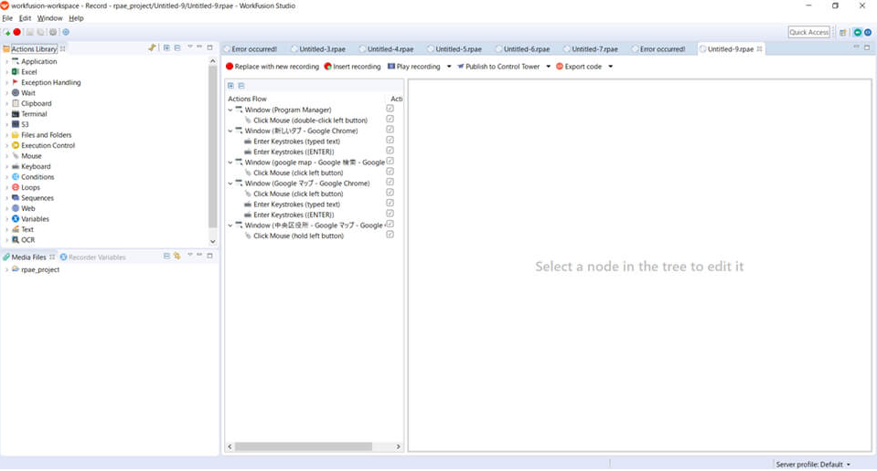Select the OCR icon in the Actions Library
The image size is (877, 471).
[16, 240]
